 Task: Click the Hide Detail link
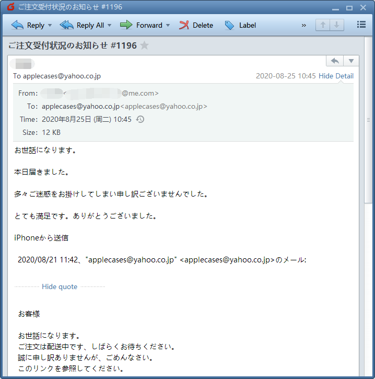click(x=336, y=76)
